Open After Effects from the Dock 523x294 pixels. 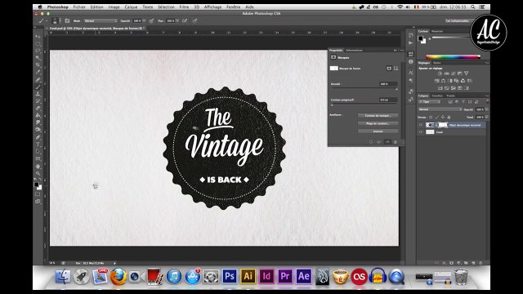point(303,276)
